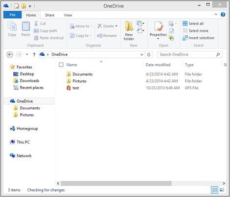
Task: Click Select all
Action: tap(193, 24)
